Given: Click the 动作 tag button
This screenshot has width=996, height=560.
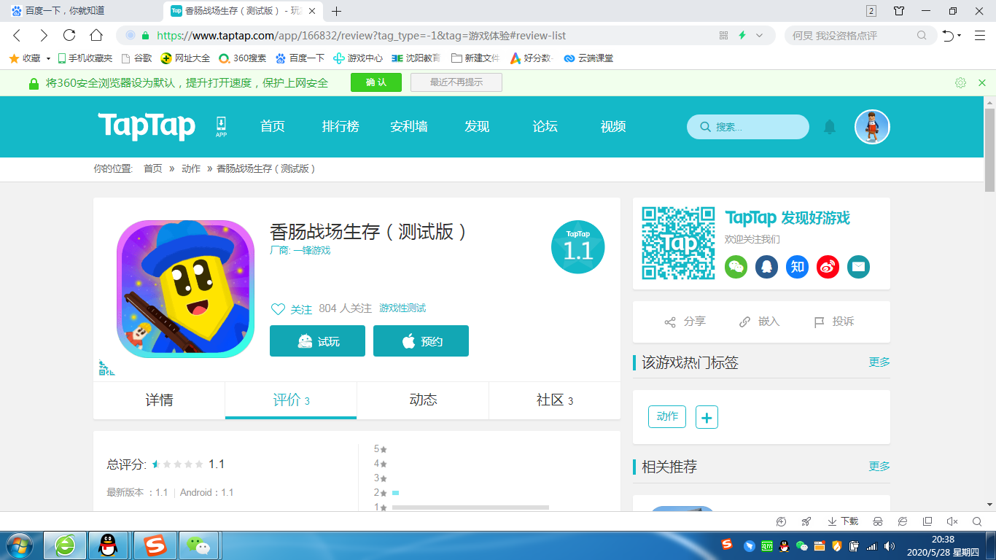Looking at the screenshot, I should coord(667,416).
